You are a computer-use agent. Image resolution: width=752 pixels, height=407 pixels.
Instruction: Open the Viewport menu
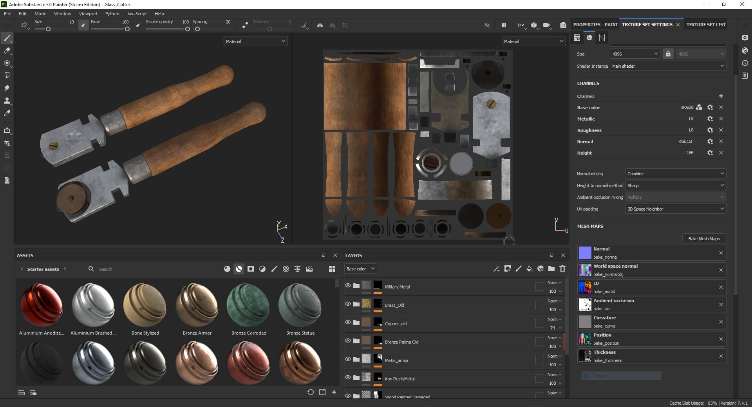tap(88, 14)
